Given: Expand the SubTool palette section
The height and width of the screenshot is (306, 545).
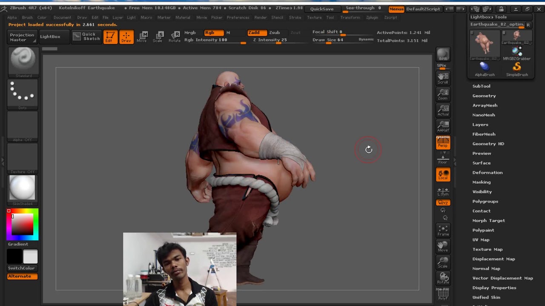Looking at the screenshot, I should click(481, 86).
